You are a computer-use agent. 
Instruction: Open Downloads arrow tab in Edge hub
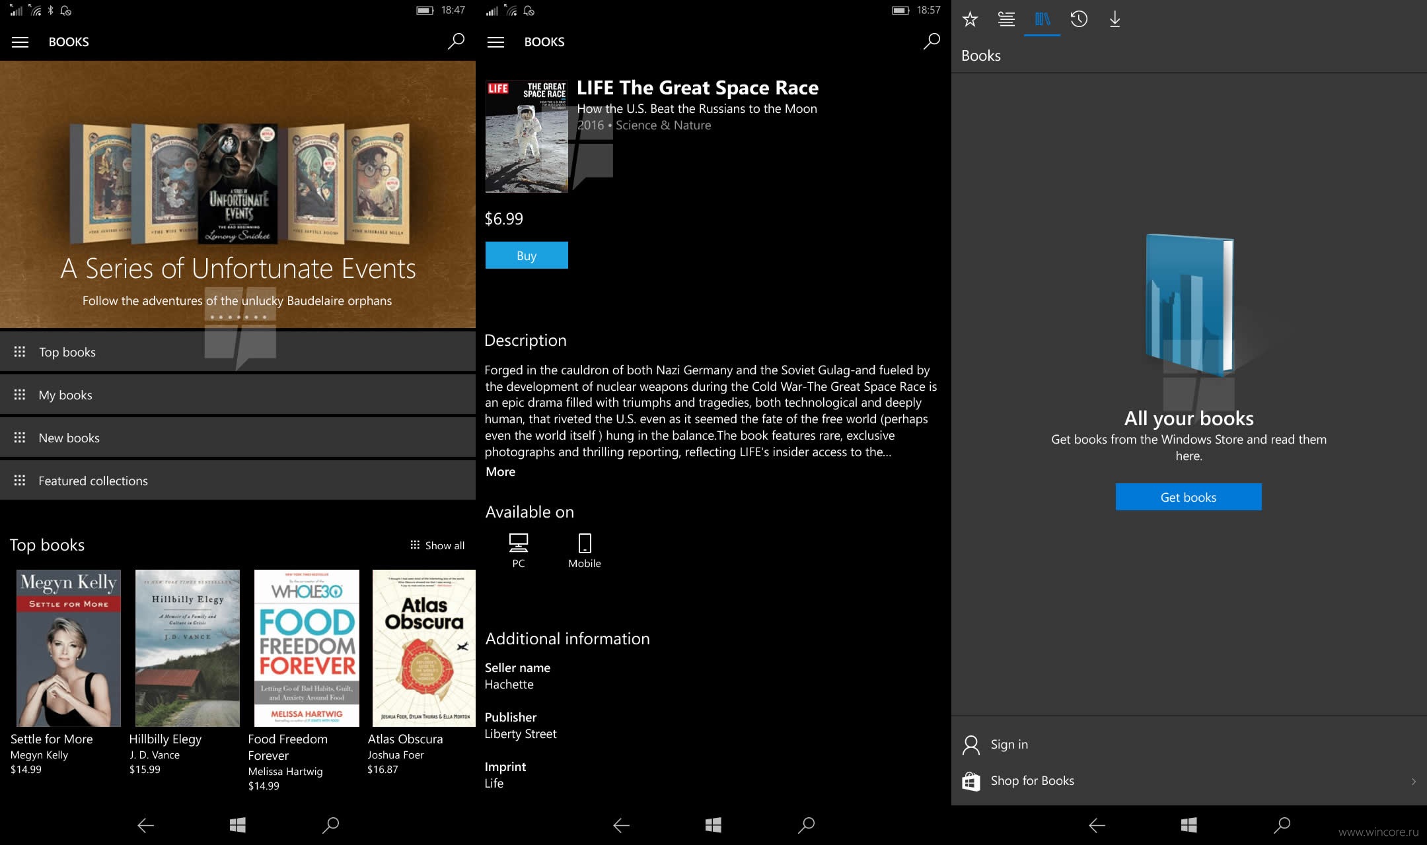tap(1115, 19)
